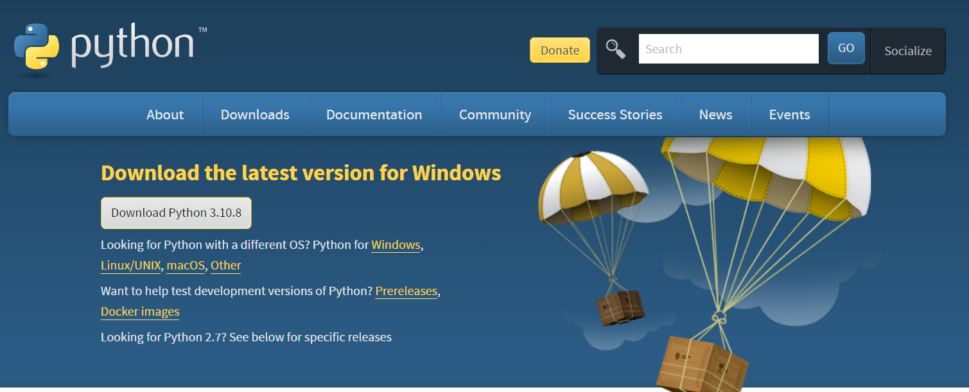Screen dimensions: 969x392
Task: Follow the Linux/UNIX link
Action: coord(131,266)
